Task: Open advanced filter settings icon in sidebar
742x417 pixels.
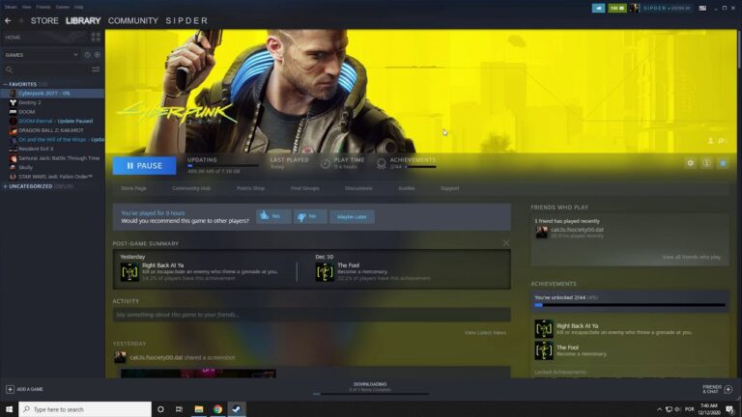Action: [x=96, y=69]
